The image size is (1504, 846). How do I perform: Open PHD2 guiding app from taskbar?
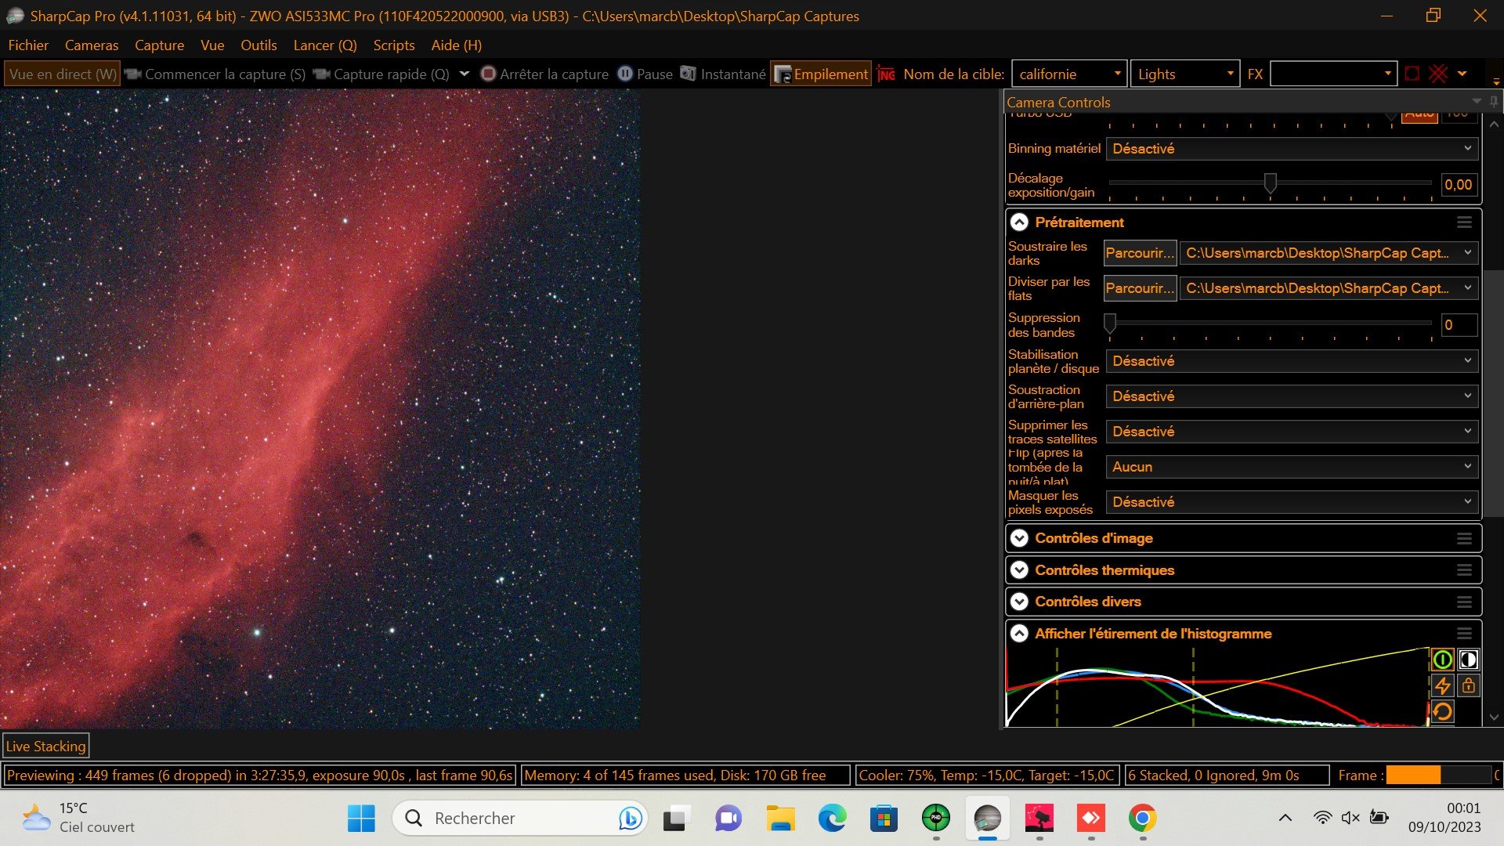point(935,819)
